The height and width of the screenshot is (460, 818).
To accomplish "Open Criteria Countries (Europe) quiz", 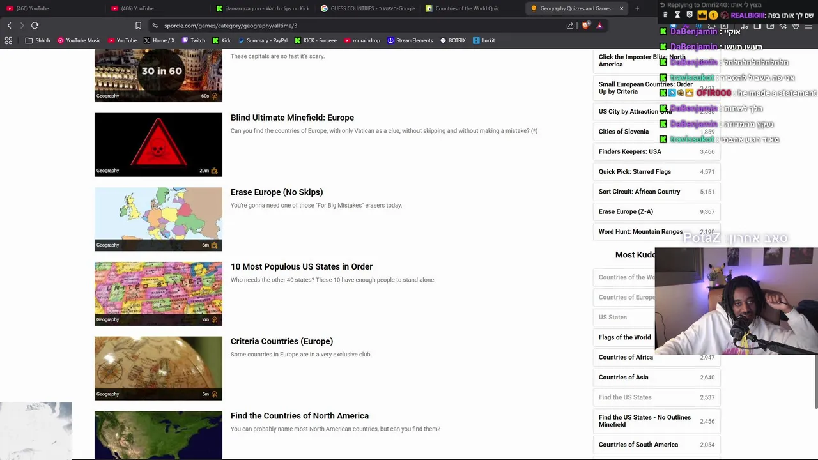I will click(282, 341).
